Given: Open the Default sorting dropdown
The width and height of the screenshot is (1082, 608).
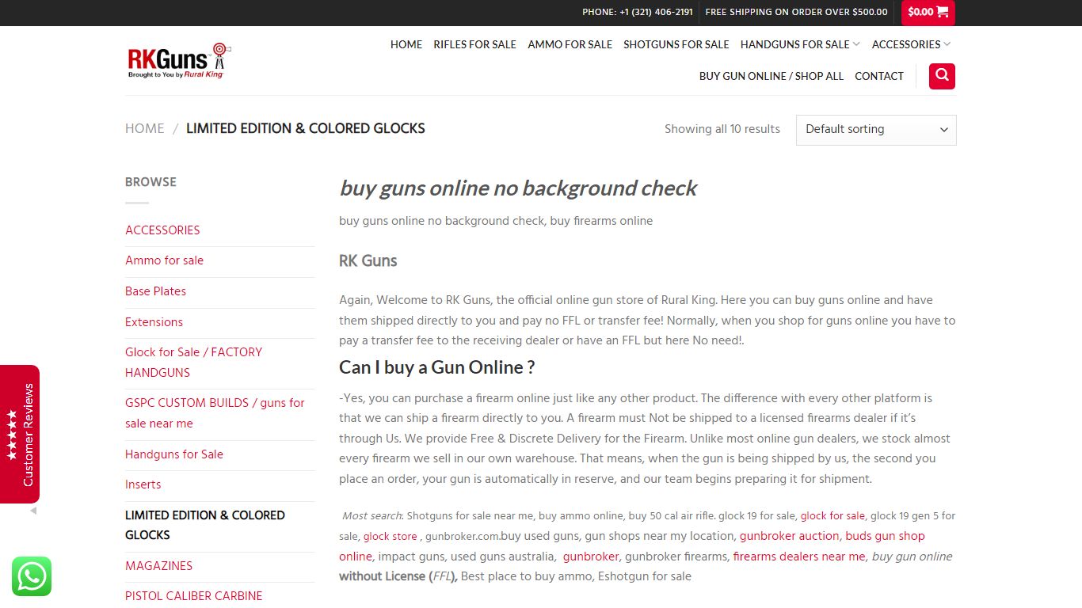Looking at the screenshot, I should 876,130.
